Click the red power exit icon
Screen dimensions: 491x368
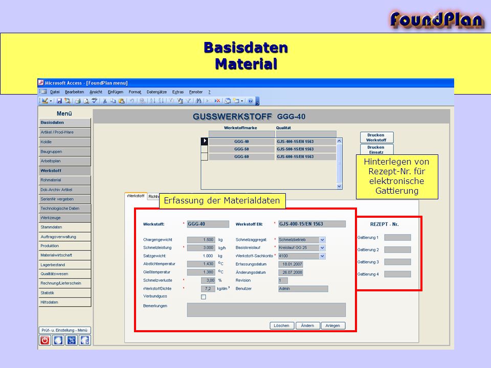click(45, 340)
